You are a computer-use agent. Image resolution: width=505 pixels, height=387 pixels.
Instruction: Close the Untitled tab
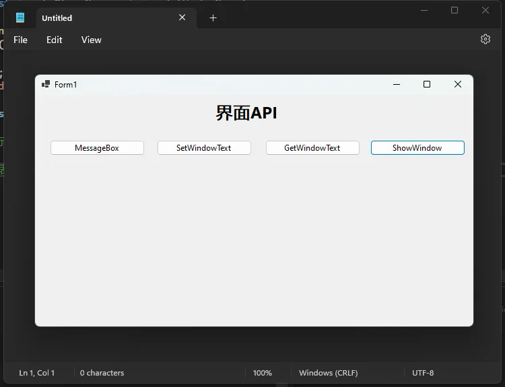[182, 17]
